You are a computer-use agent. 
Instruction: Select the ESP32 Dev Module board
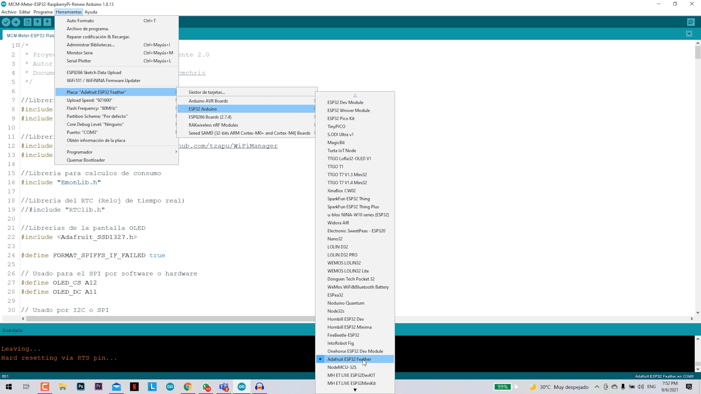(345, 103)
